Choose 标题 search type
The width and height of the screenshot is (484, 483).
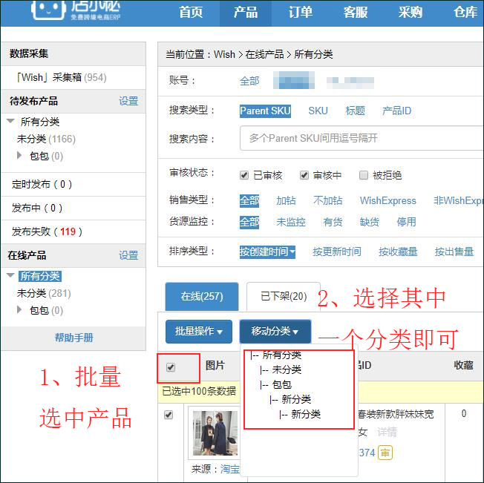tap(356, 111)
